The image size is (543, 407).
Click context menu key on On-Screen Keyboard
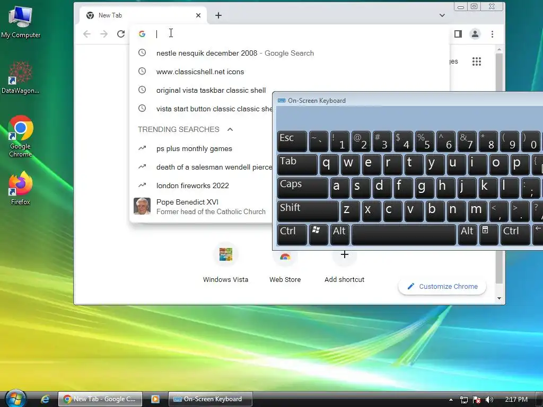488,234
